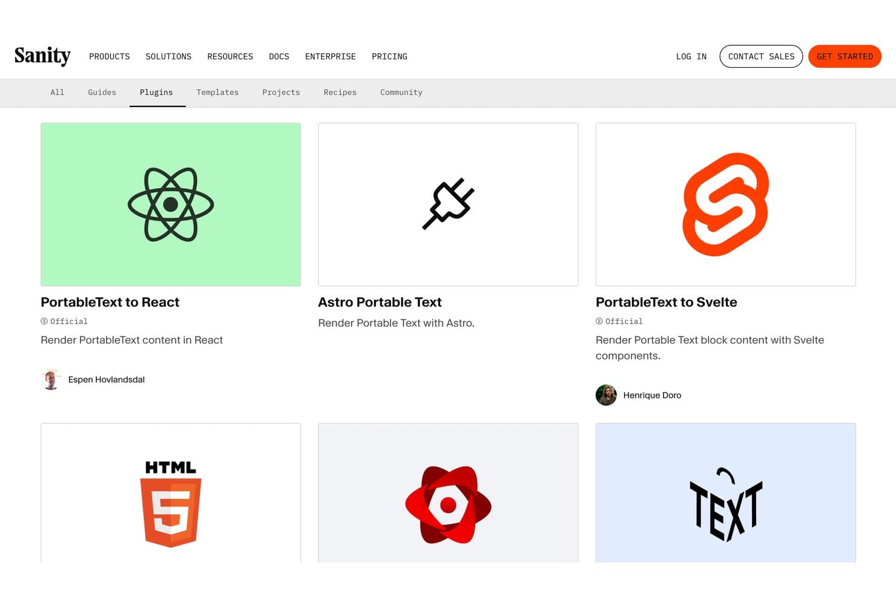896x597 pixels.
Task: Open the Enterprise page
Action: pos(331,56)
